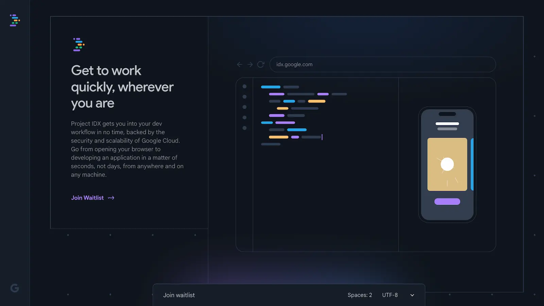Click the headline 'Get to work quickly, wherever you are'
The image size is (544, 306).
122,87
